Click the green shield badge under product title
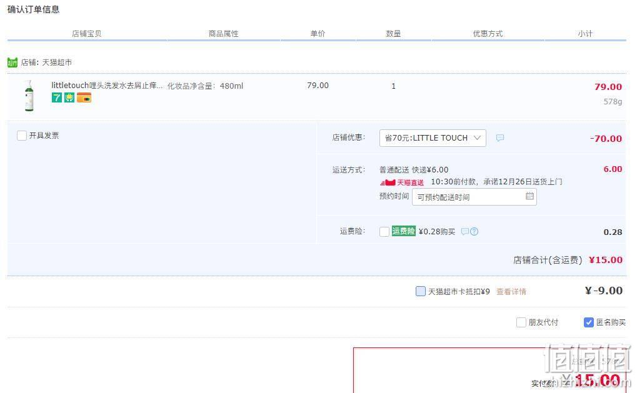 tap(69, 98)
